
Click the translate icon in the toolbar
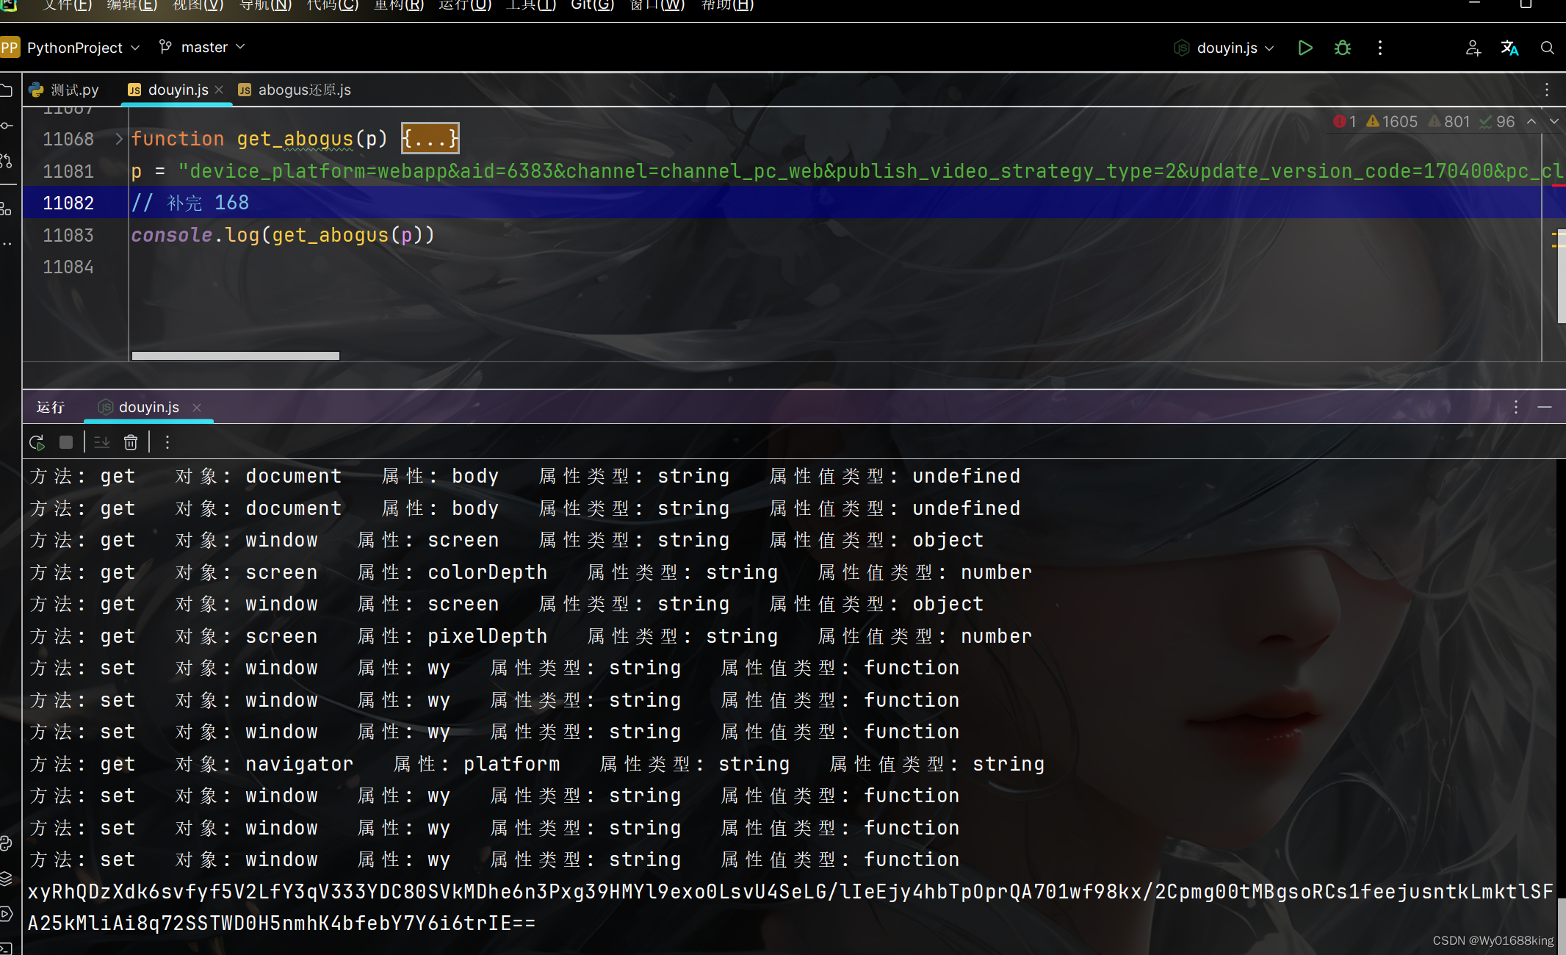[x=1509, y=48]
